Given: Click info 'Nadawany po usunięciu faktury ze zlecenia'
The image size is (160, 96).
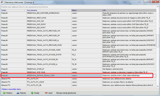Looking at the screenshot, I should (x=118, y=82).
